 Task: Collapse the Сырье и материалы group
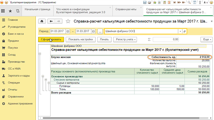pos(49,83)
